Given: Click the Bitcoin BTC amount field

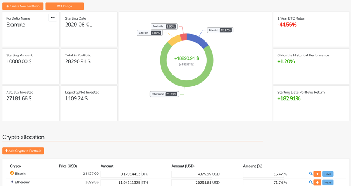Looking at the screenshot, I should (x=121, y=174).
